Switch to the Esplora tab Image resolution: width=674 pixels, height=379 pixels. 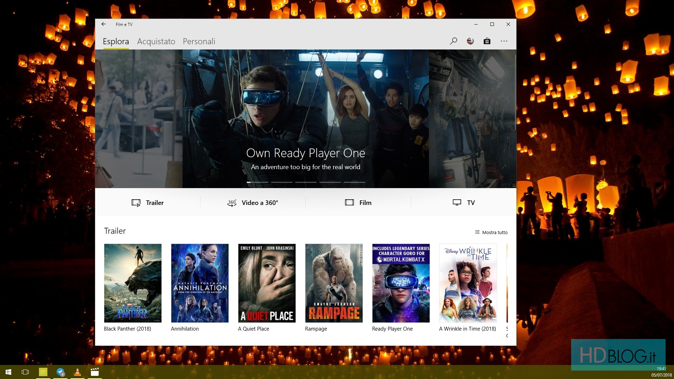[116, 41]
